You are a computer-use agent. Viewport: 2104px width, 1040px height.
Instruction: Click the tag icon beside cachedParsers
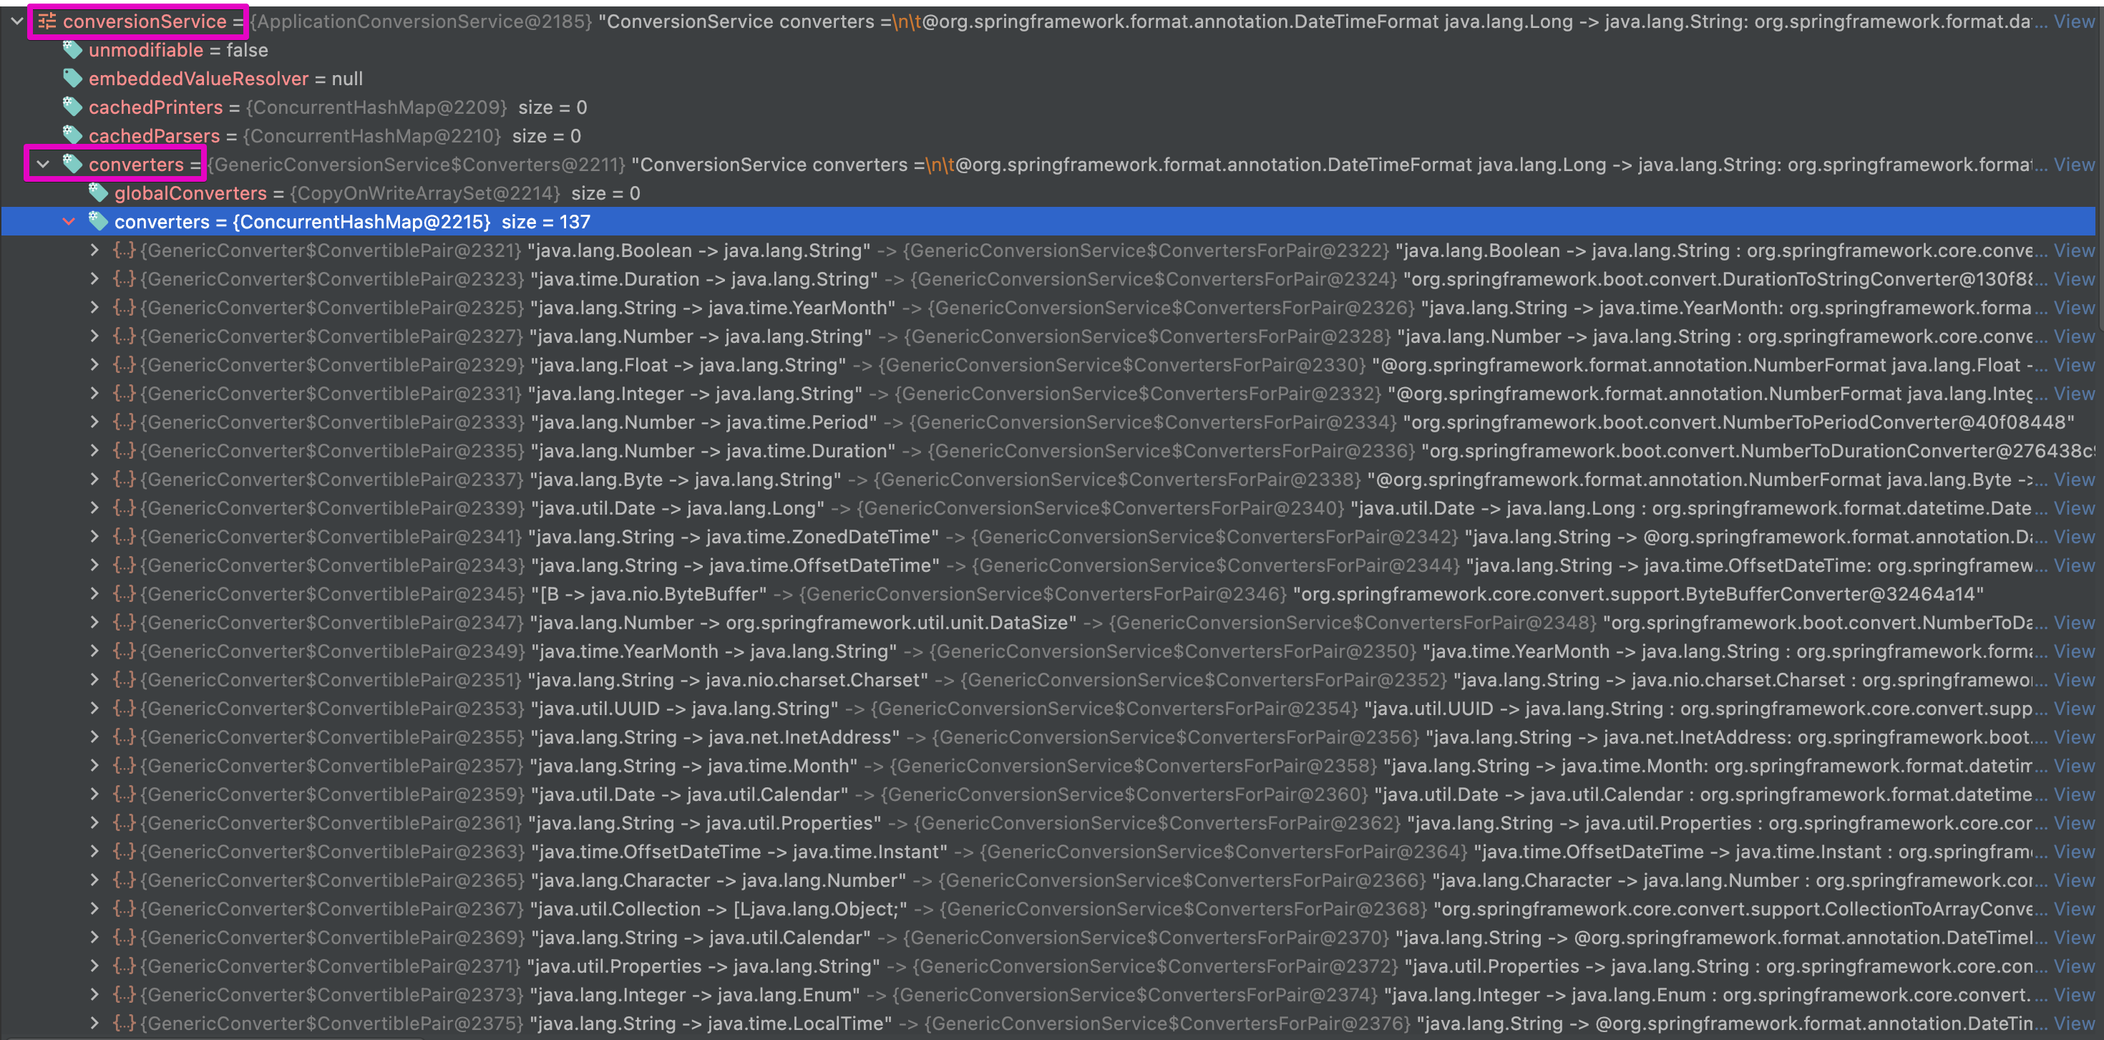coord(73,135)
